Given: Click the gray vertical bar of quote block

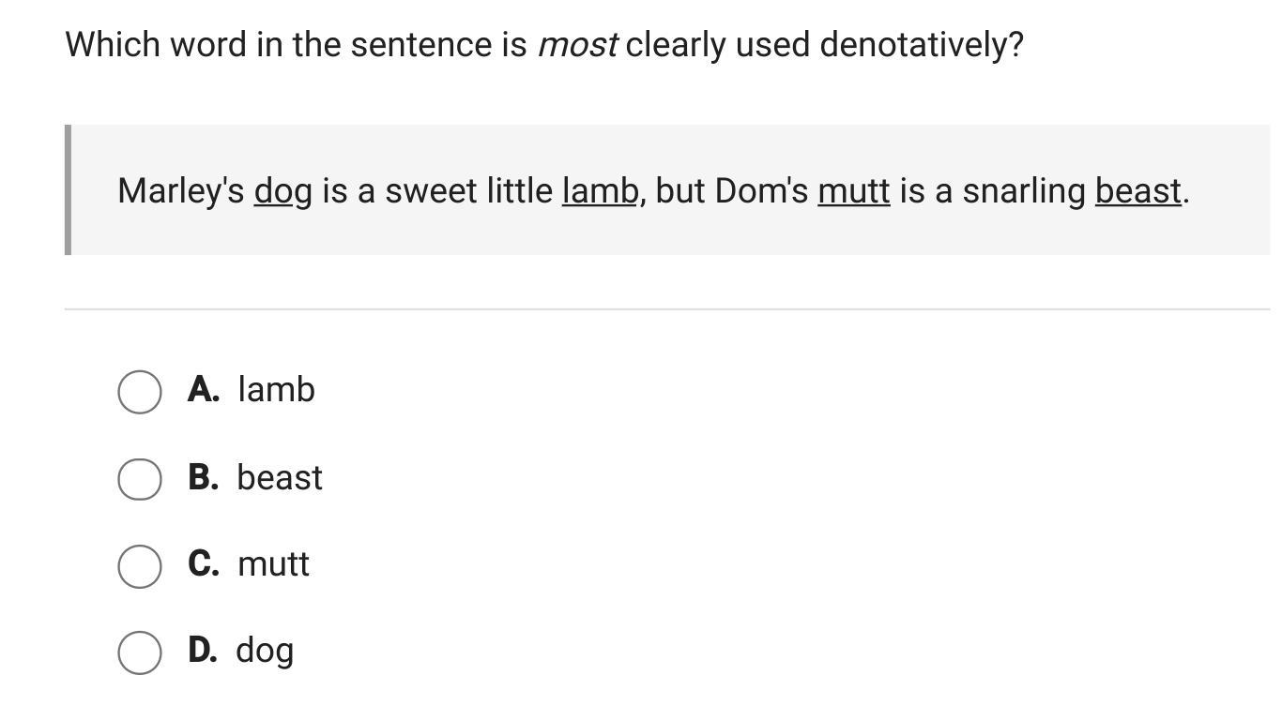Looking at the screenshot, I should tap(68, 189).
